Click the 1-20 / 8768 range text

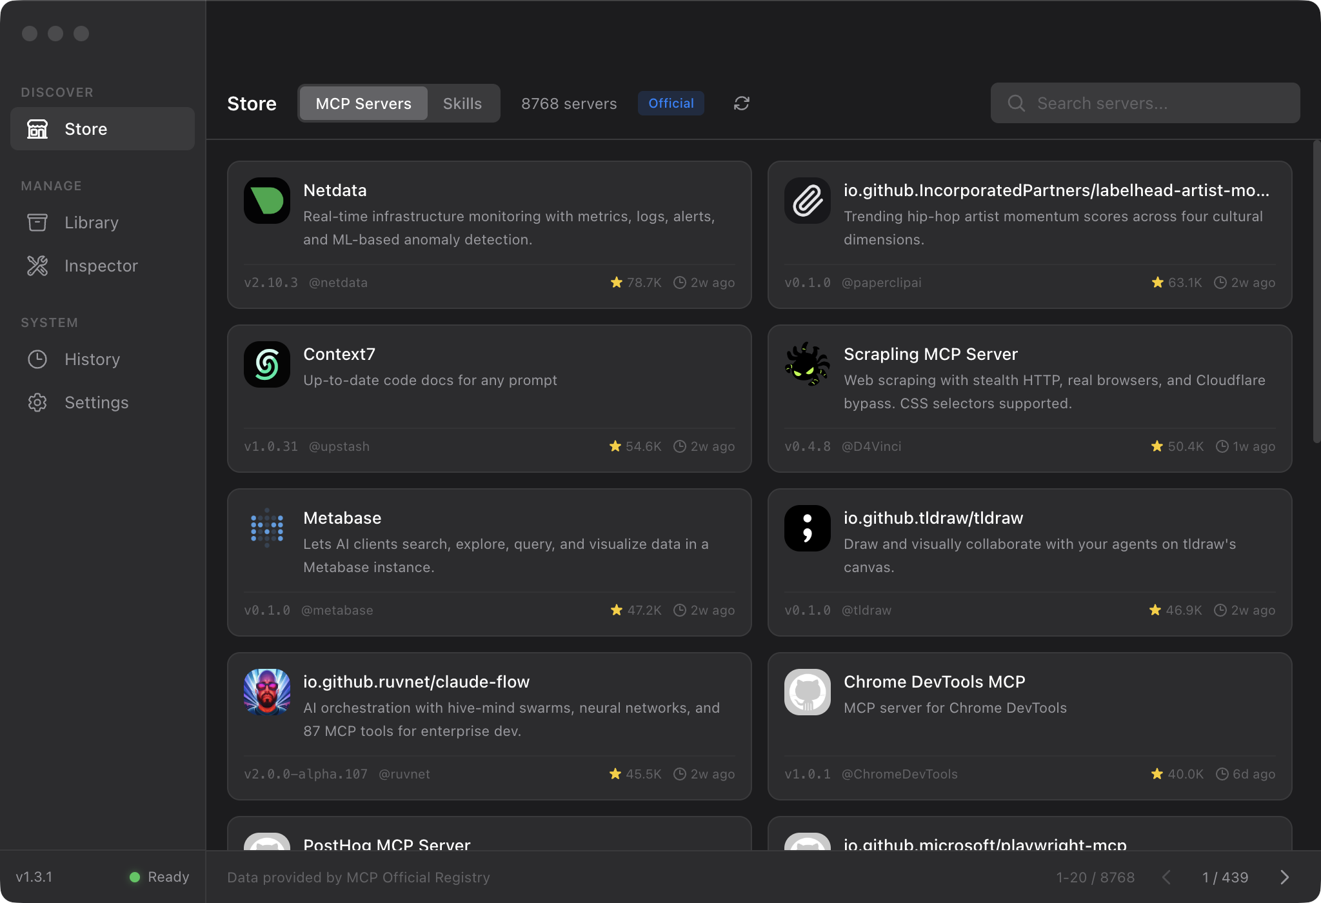pos(1095,877)
